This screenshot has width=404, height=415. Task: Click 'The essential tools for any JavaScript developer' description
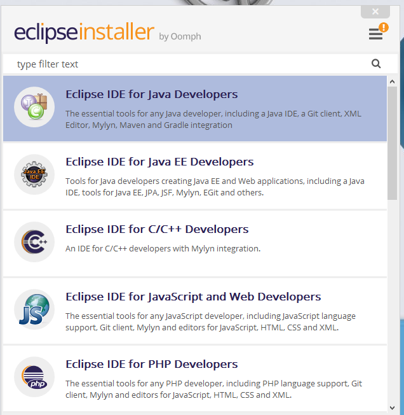click(210, 322)
